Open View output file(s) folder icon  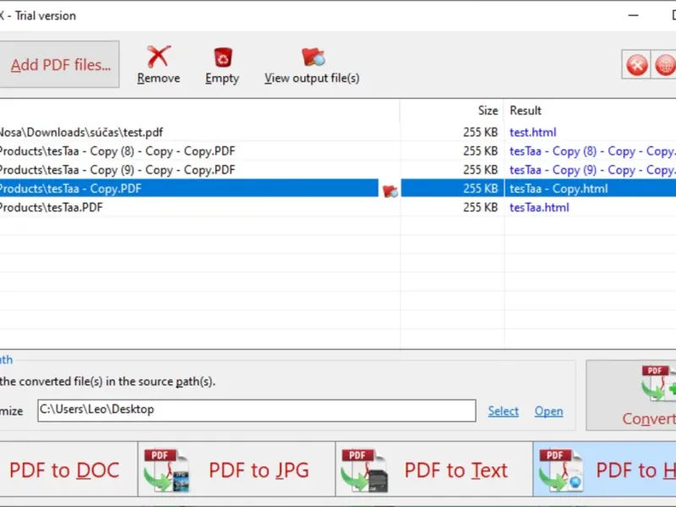point(313,57)
